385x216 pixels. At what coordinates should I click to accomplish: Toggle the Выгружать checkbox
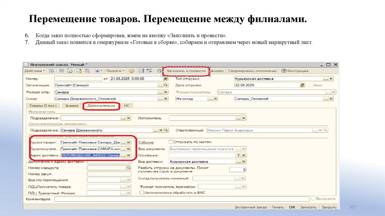[313, 199]
